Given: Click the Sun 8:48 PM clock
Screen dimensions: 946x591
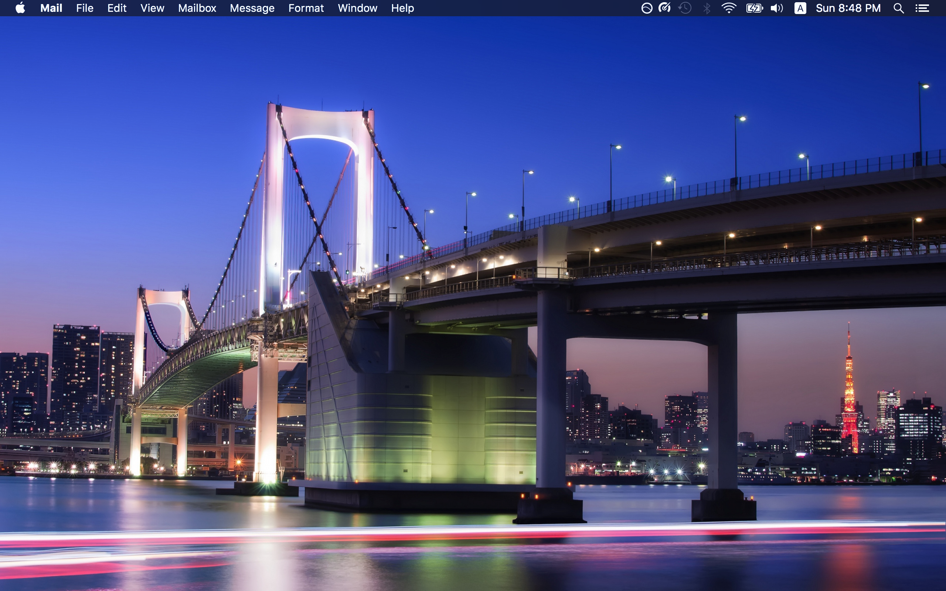Looking at the screenshot, I should 848,8.
